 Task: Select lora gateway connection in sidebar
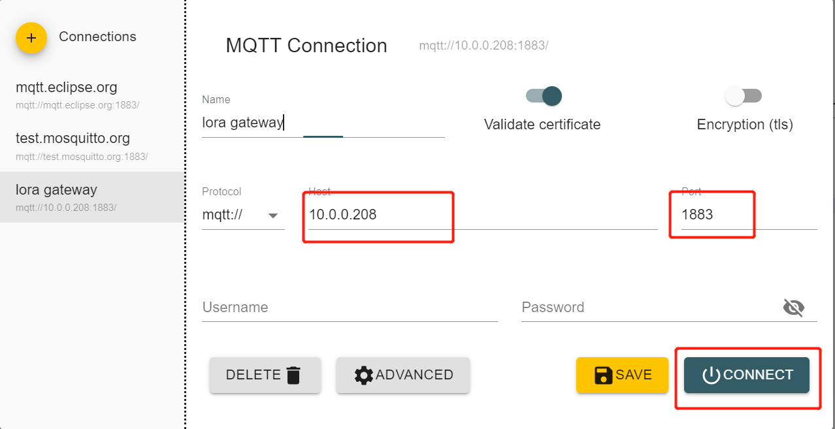click(x=91, y=197)
